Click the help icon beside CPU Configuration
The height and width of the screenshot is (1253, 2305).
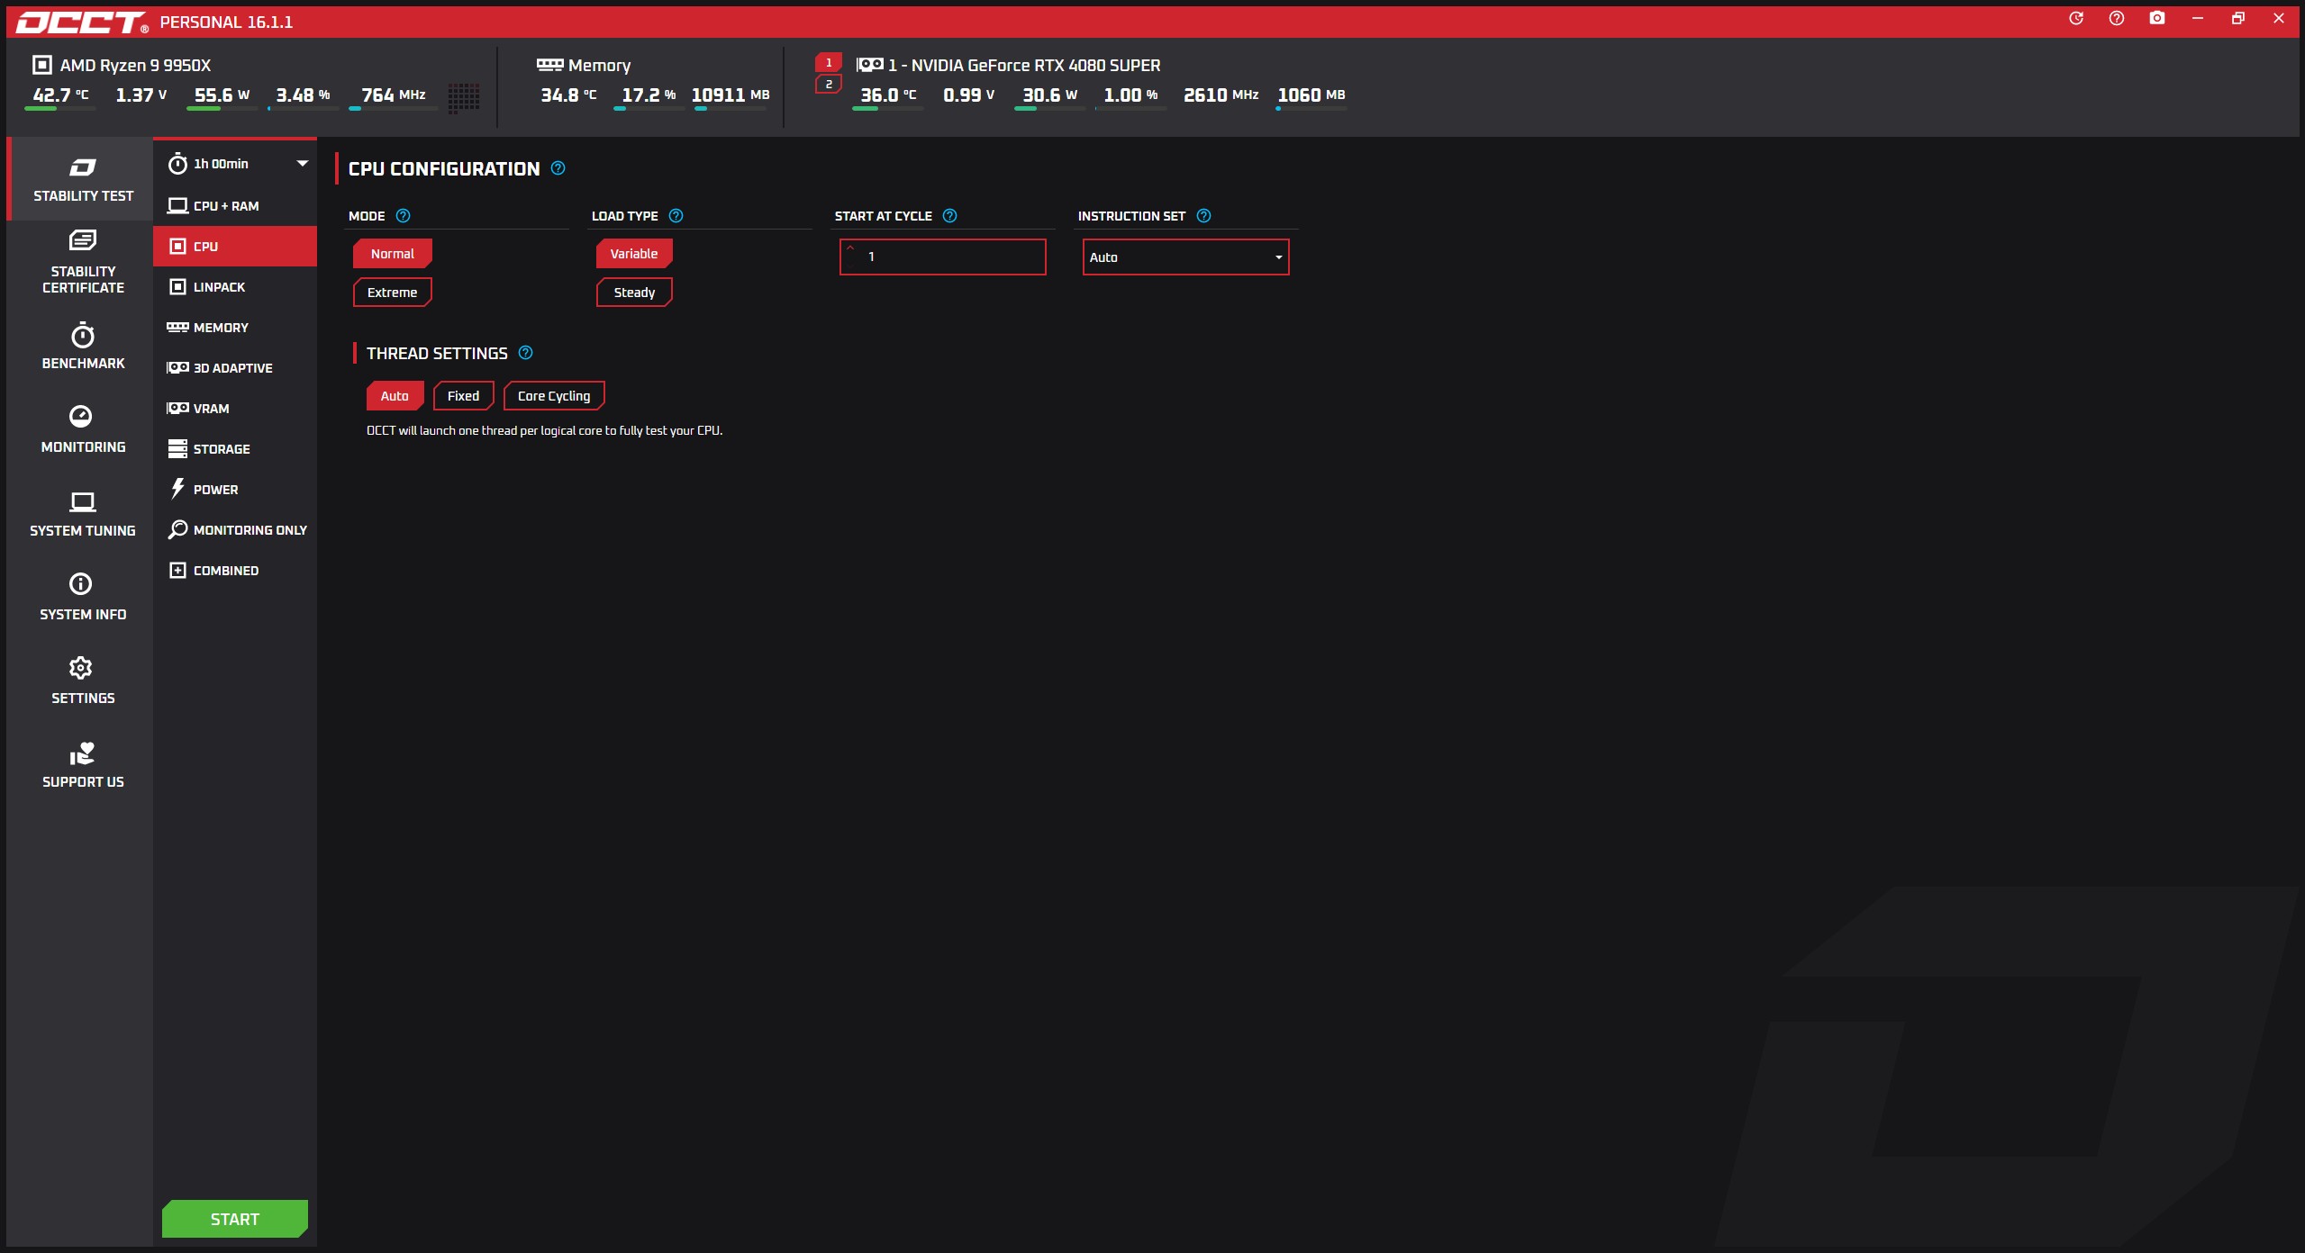coord(558,168)
